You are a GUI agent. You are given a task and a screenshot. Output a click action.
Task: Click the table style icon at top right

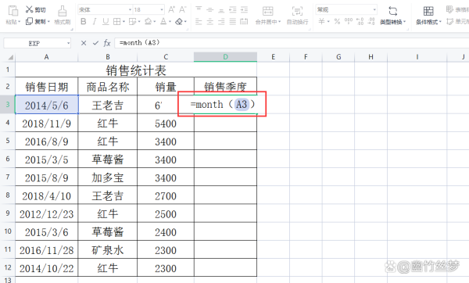coord(449,9)
